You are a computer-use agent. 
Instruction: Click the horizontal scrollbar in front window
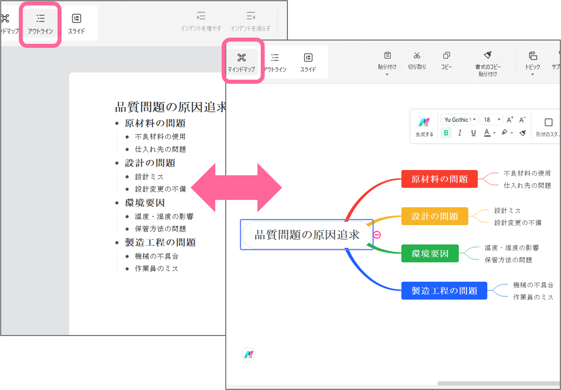click(x=499, y=383)
